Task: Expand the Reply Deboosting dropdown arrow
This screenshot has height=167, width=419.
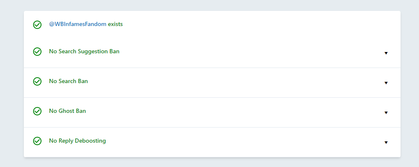Action: tap(386, 142)
